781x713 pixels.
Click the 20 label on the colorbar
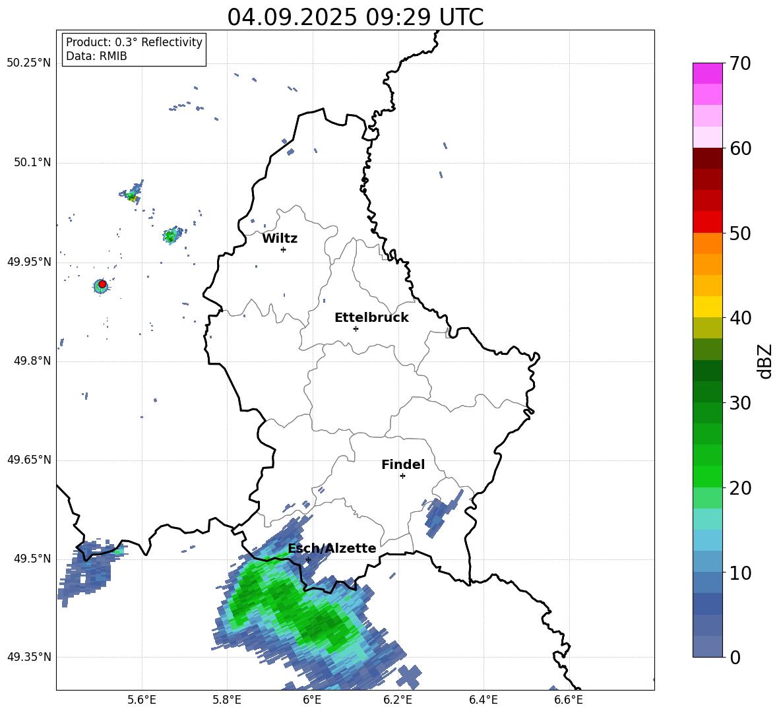740,488
